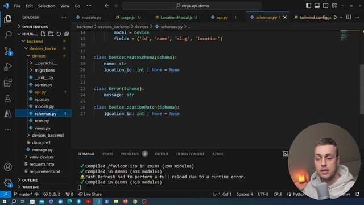
Task: Run the Python file with play button
Action: (336, 17)
